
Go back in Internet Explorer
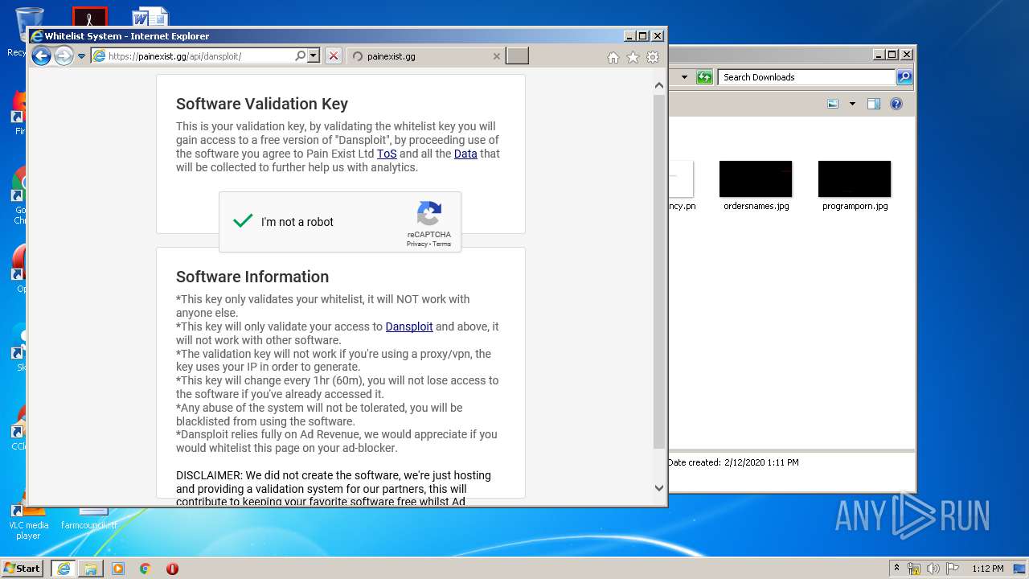point(41,55)
